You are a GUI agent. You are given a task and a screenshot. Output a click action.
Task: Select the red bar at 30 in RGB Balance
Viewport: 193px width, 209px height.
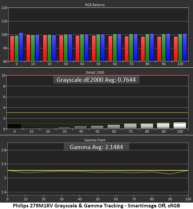(x=61, y=48)
